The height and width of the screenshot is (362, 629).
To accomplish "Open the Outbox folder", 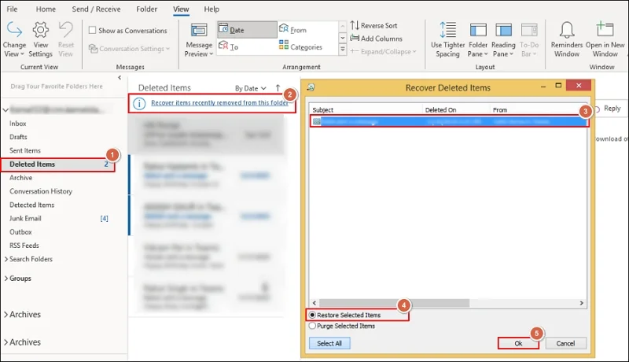I will point(20,232).
